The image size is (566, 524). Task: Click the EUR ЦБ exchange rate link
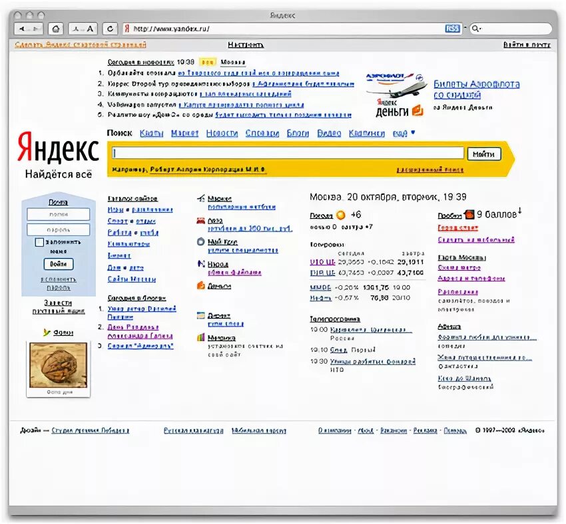(x=322, y=273)
